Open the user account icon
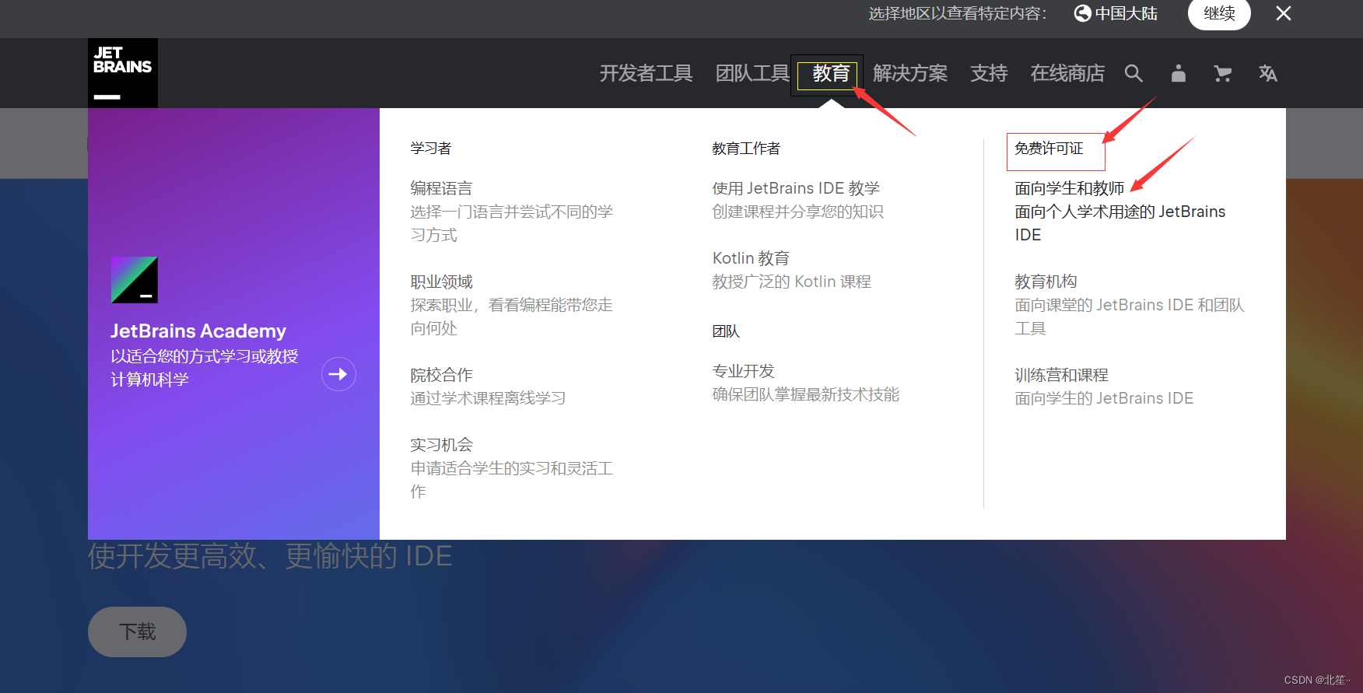1363x693 pixels. 1179,73
